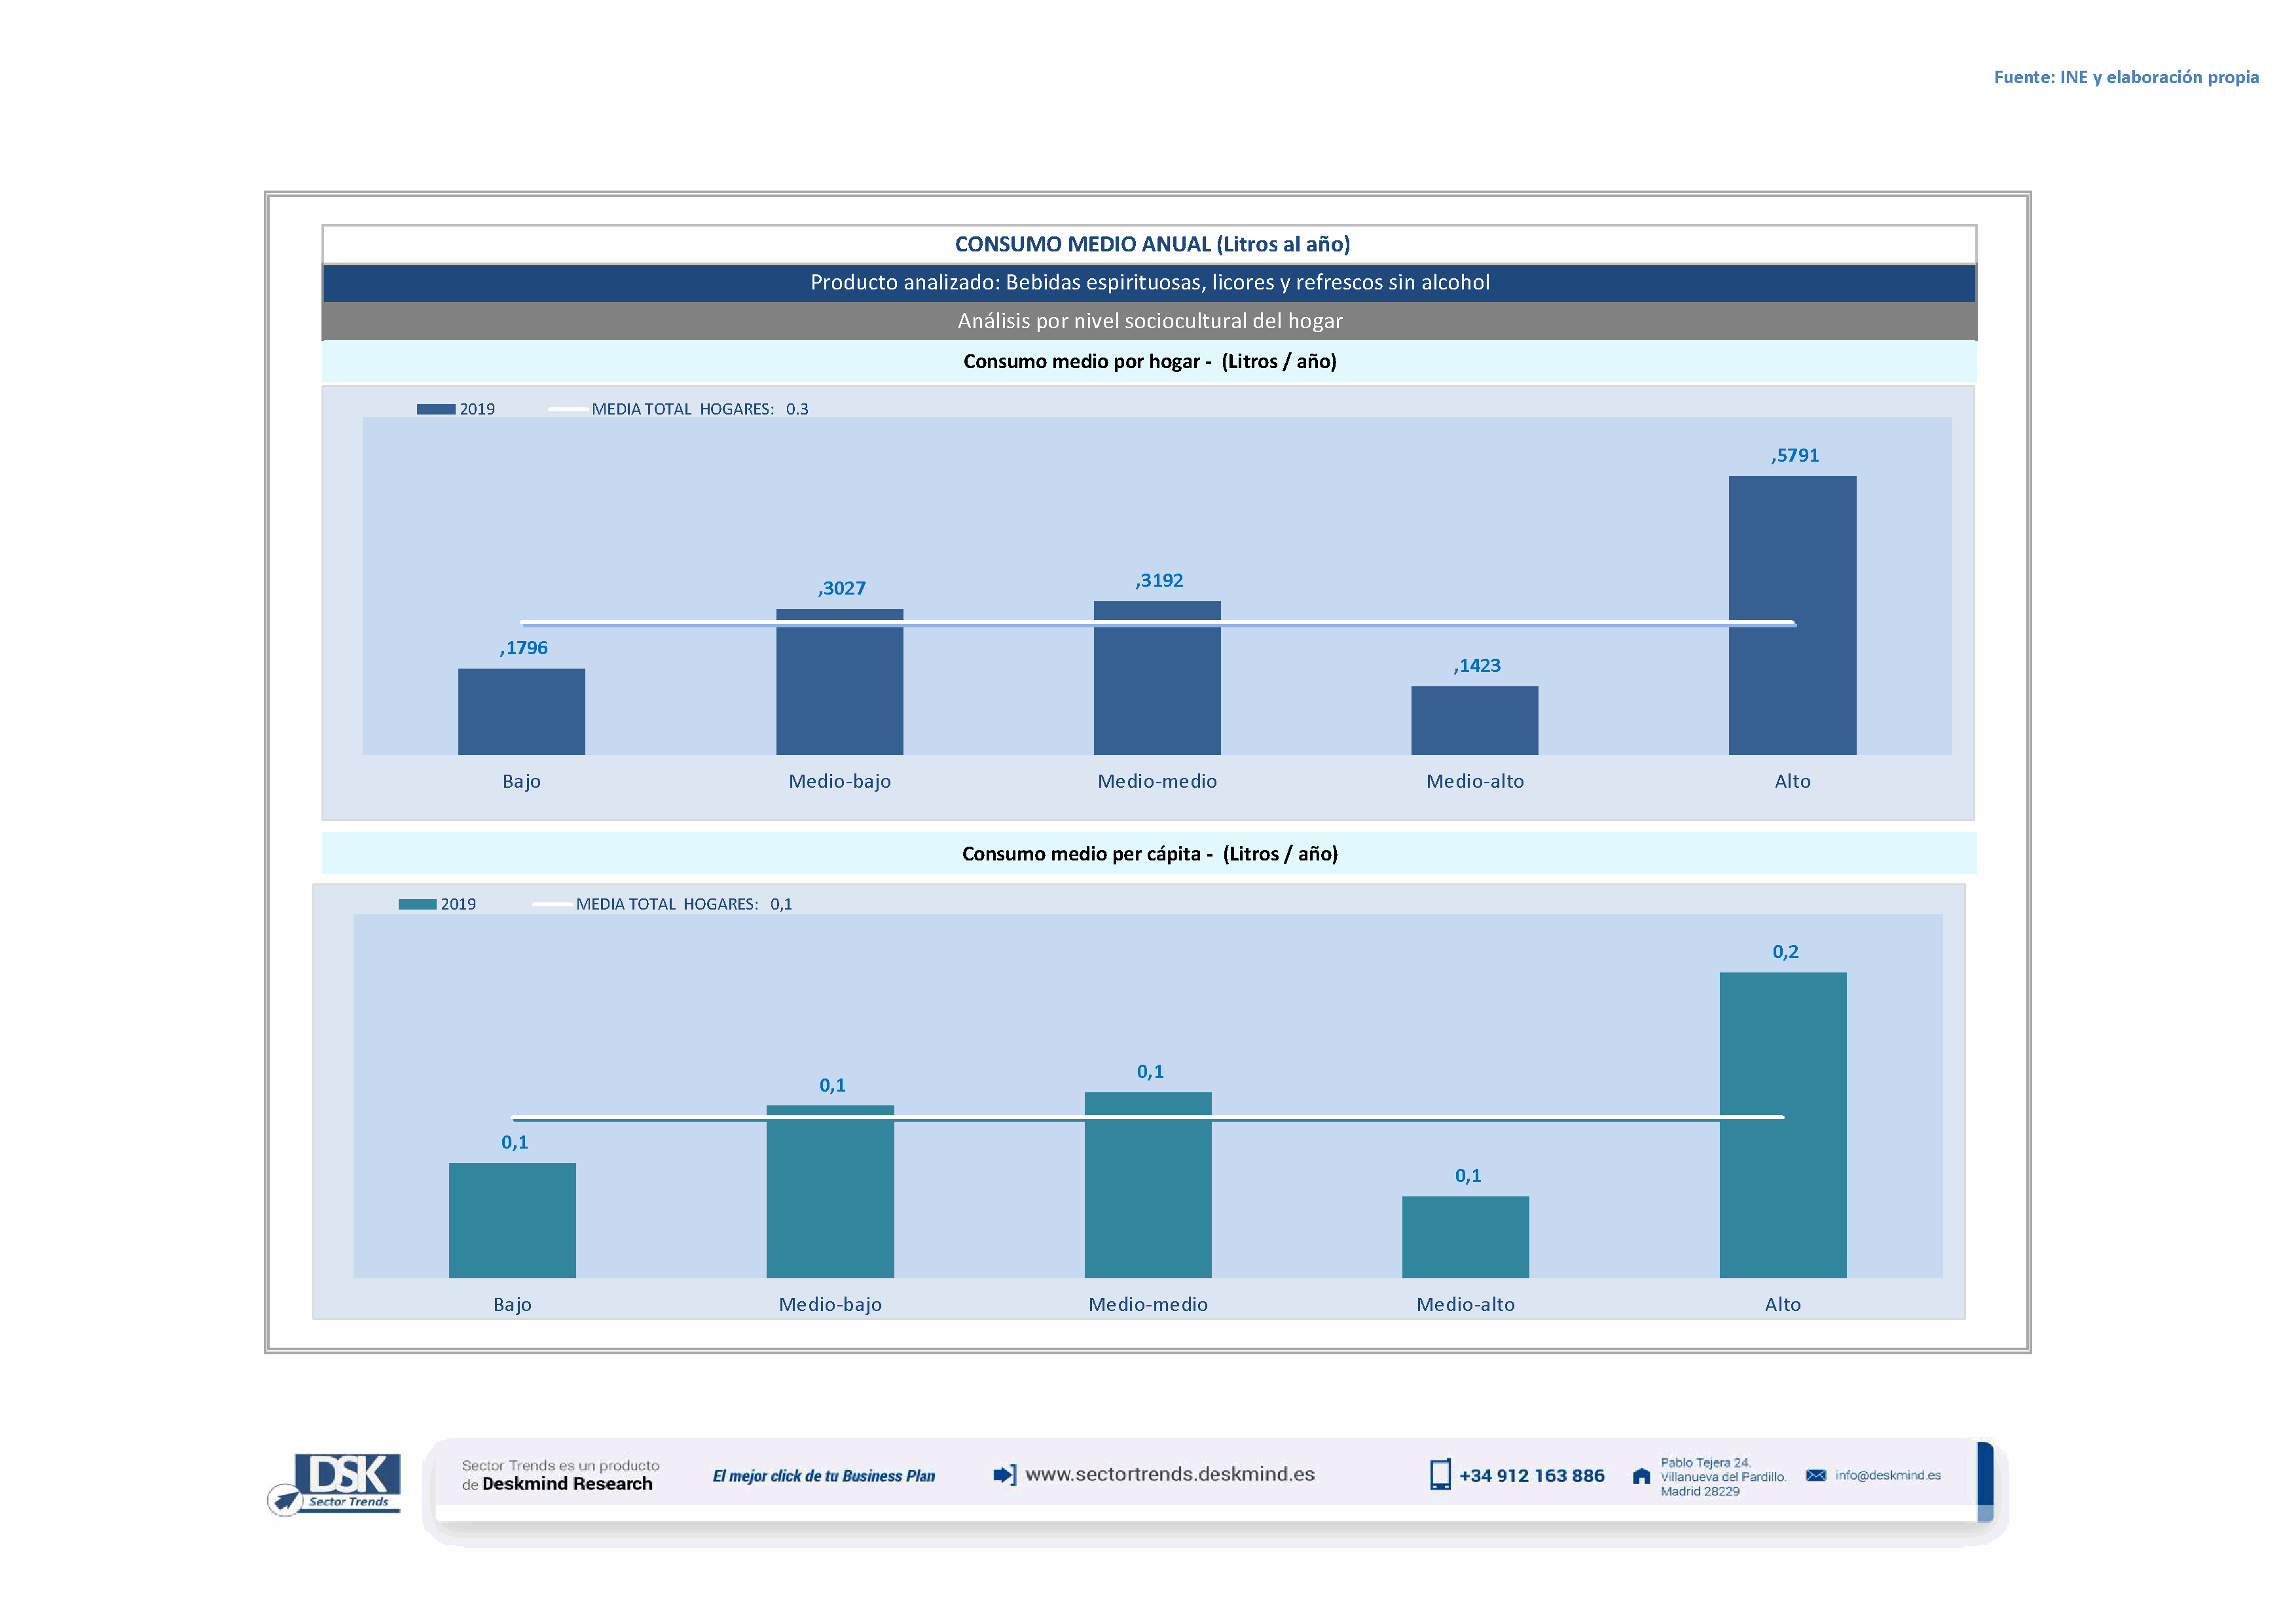Click the Fuente: INE y elaboración propia text
Image resolution: width=2296 pixels, height=1624 pixels.
tap(2126, 77)
